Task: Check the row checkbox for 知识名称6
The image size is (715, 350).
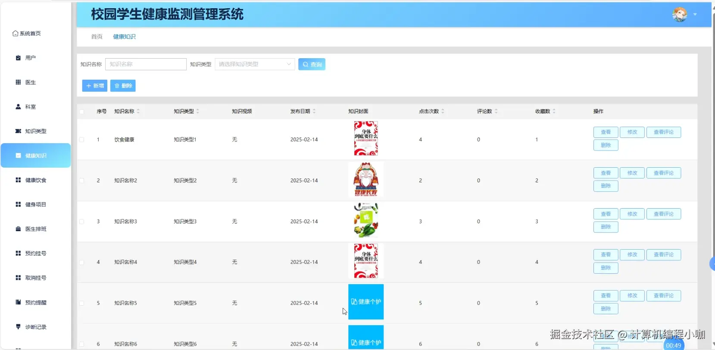Action: pos(81,344)
